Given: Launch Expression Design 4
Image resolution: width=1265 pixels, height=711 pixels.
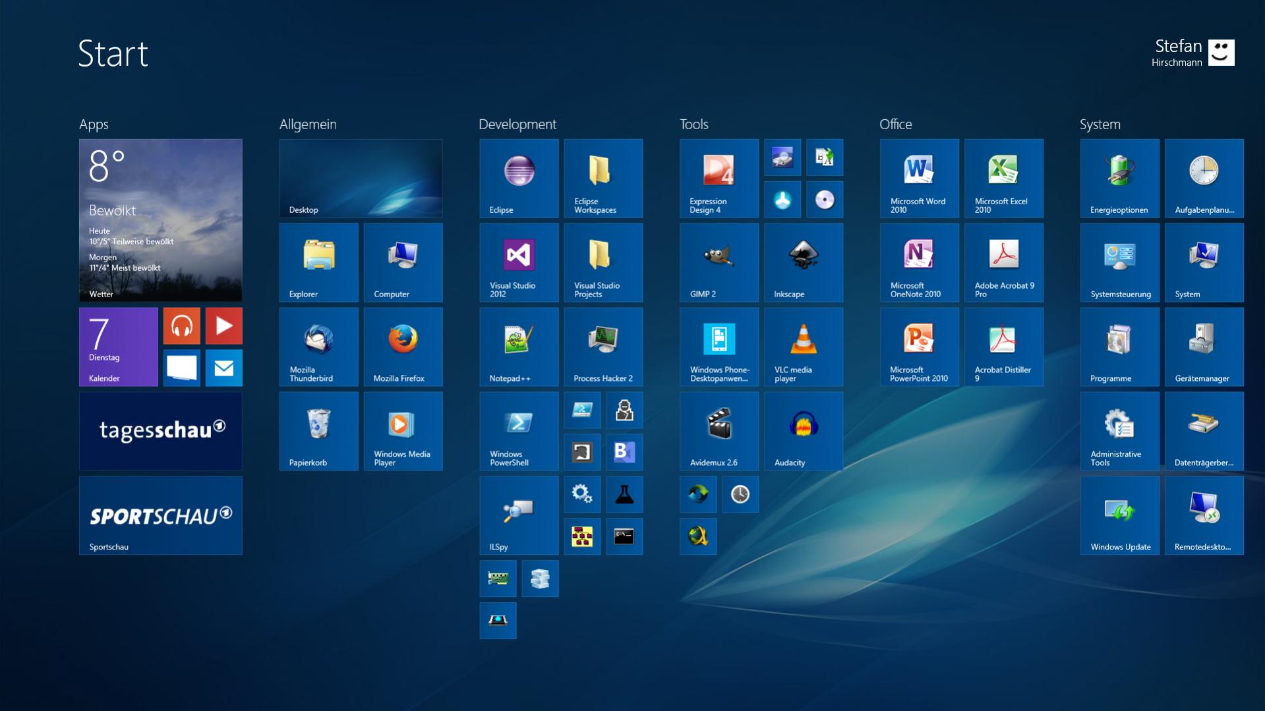Looking at the screenshot, I should pos(720,178).
